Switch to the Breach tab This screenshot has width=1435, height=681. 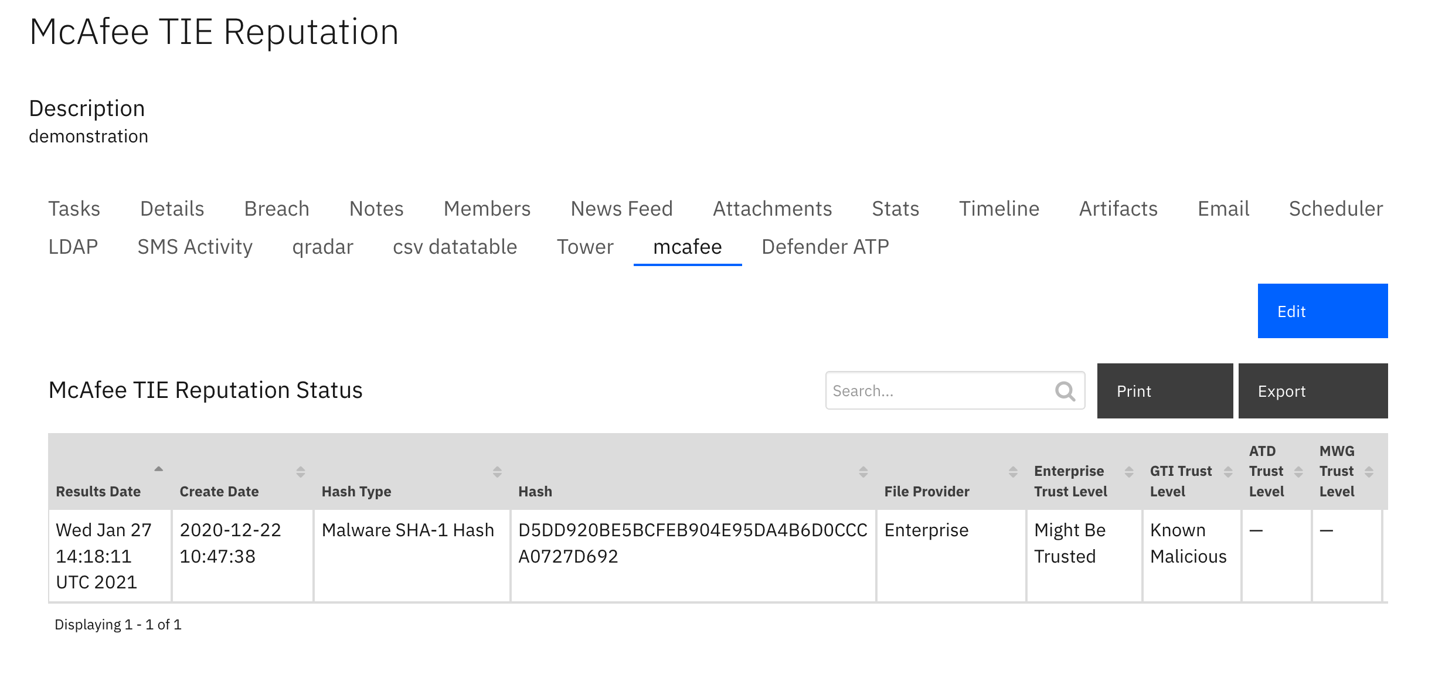(x=276, y=209)
